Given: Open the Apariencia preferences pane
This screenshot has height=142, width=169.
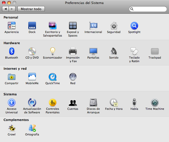Looking at the screenshot, I should click(x=12, y=26).
